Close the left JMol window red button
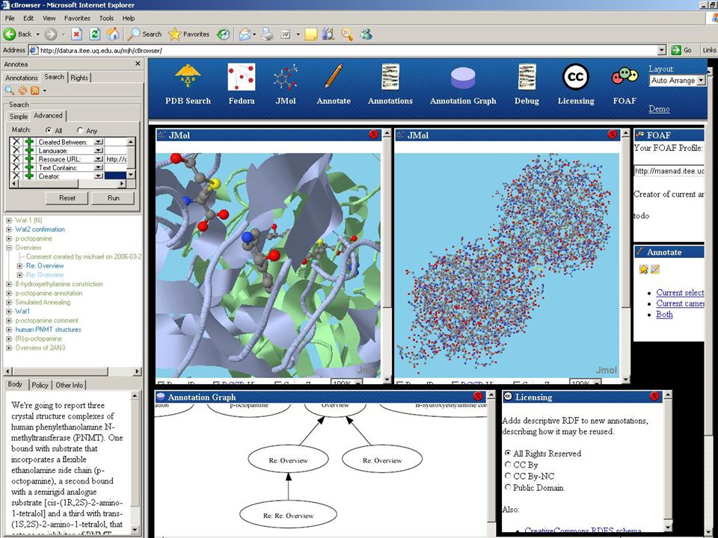Image resolution: width=718 pixels, height=538 pixels. tap(374, 134)
